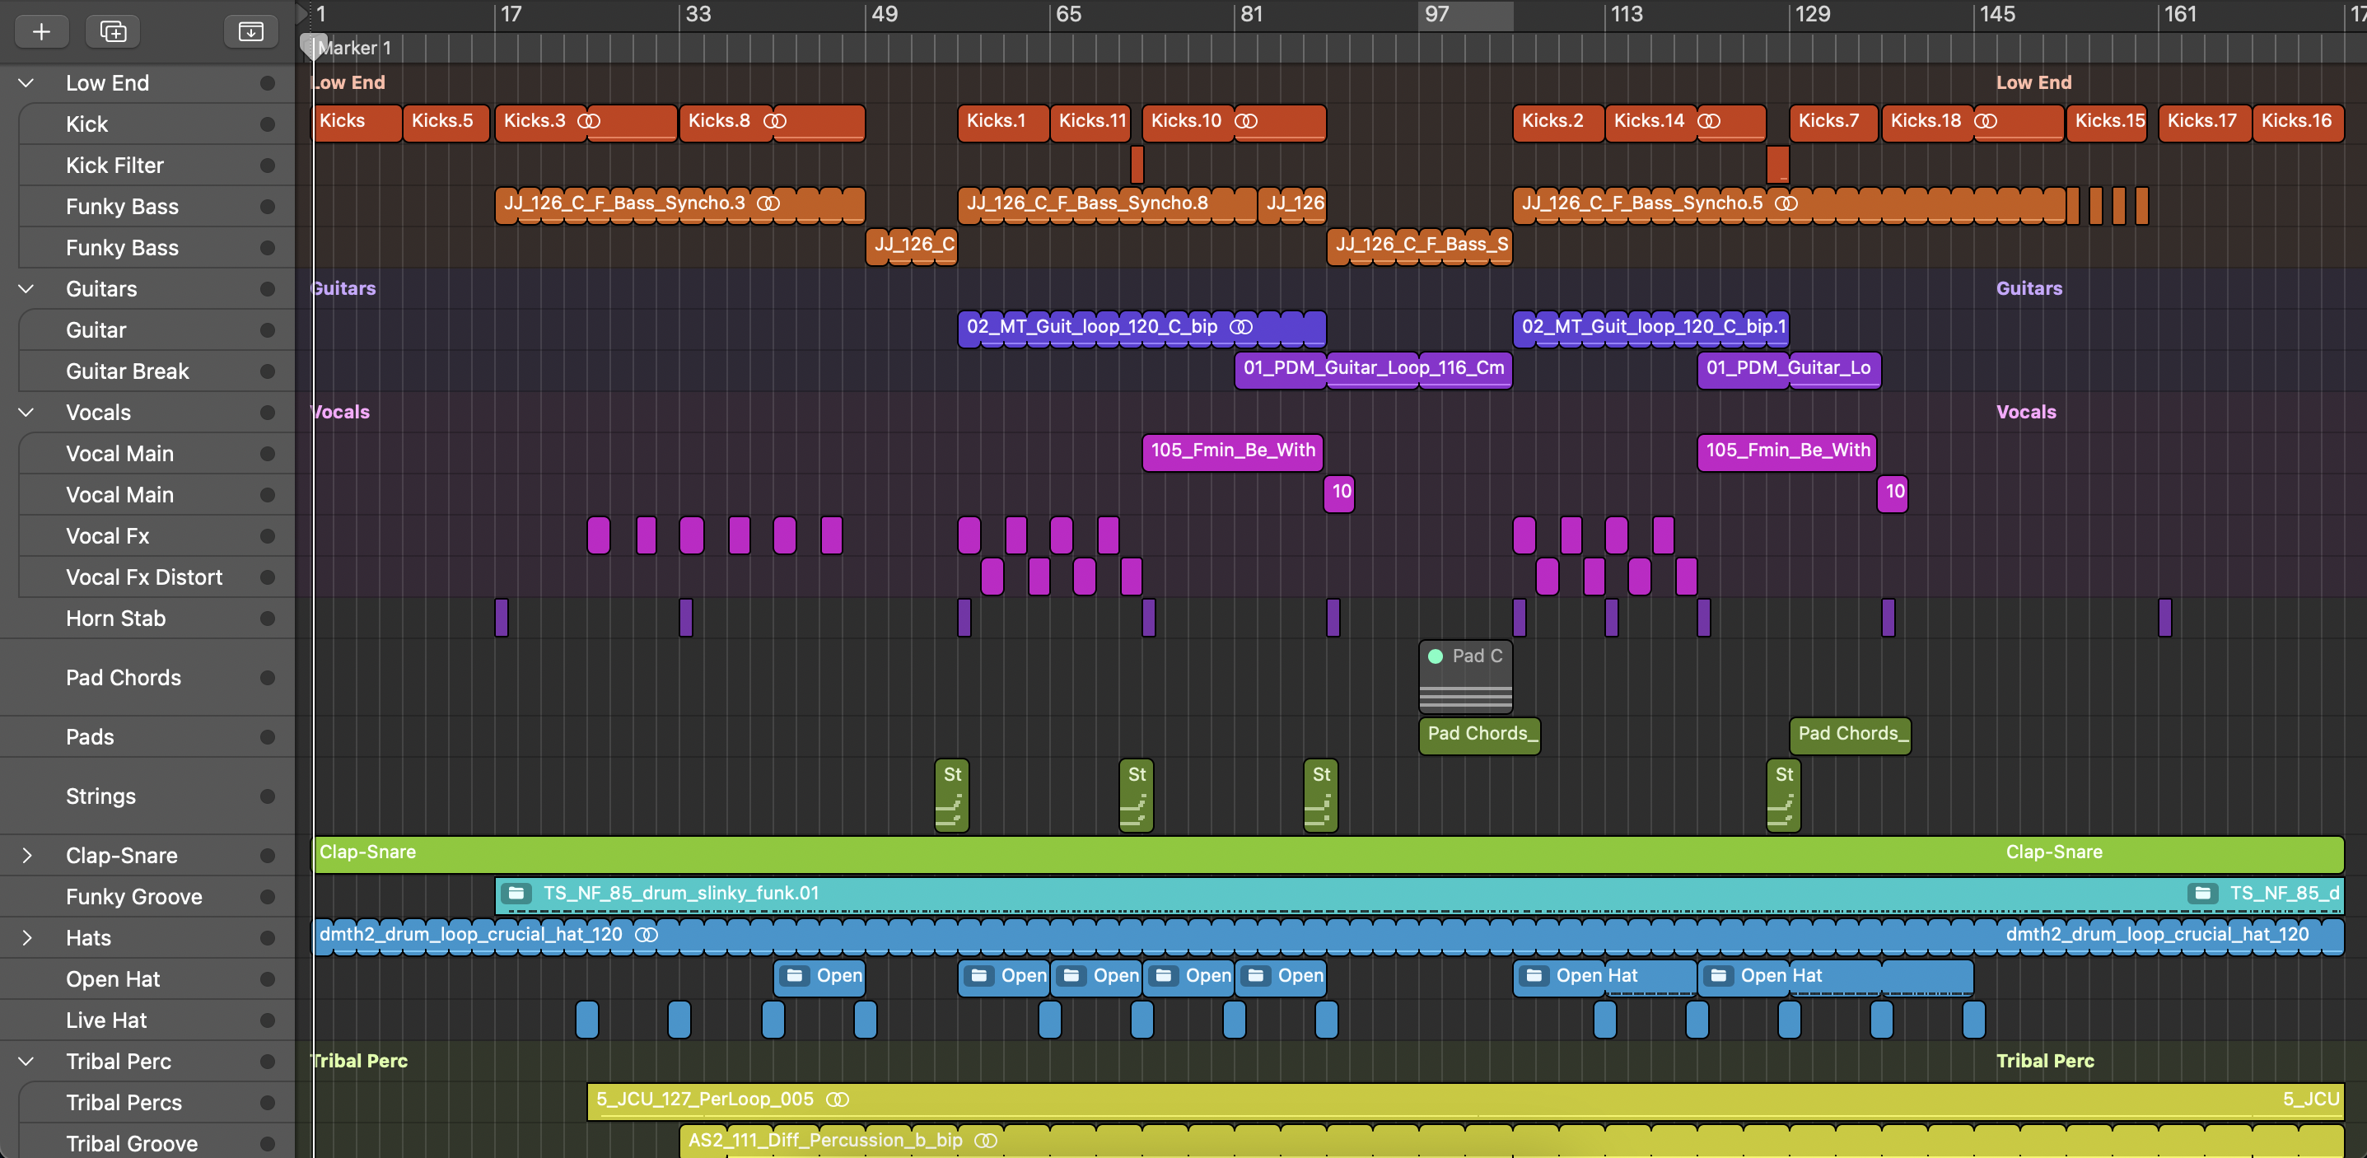
Task: Click bar 65 in the ruler
Action: pos(1069,15)
